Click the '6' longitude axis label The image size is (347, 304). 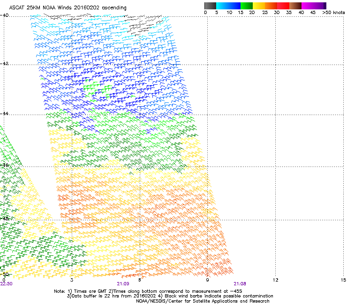pyautogui.click(x=140, y=280)
